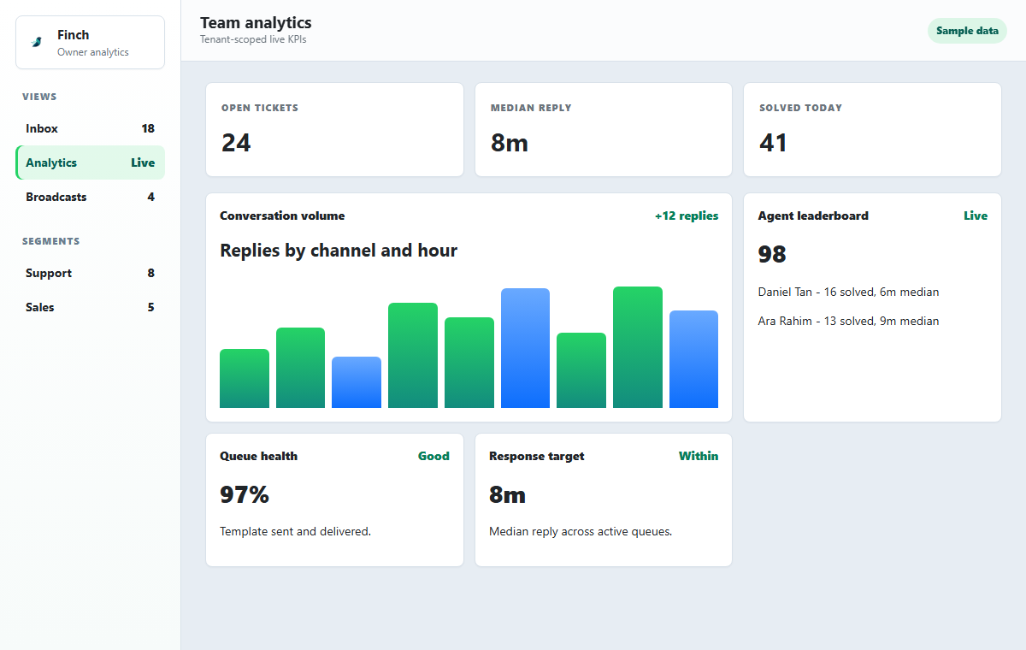Click the 97% queue health value

[245, 494]
